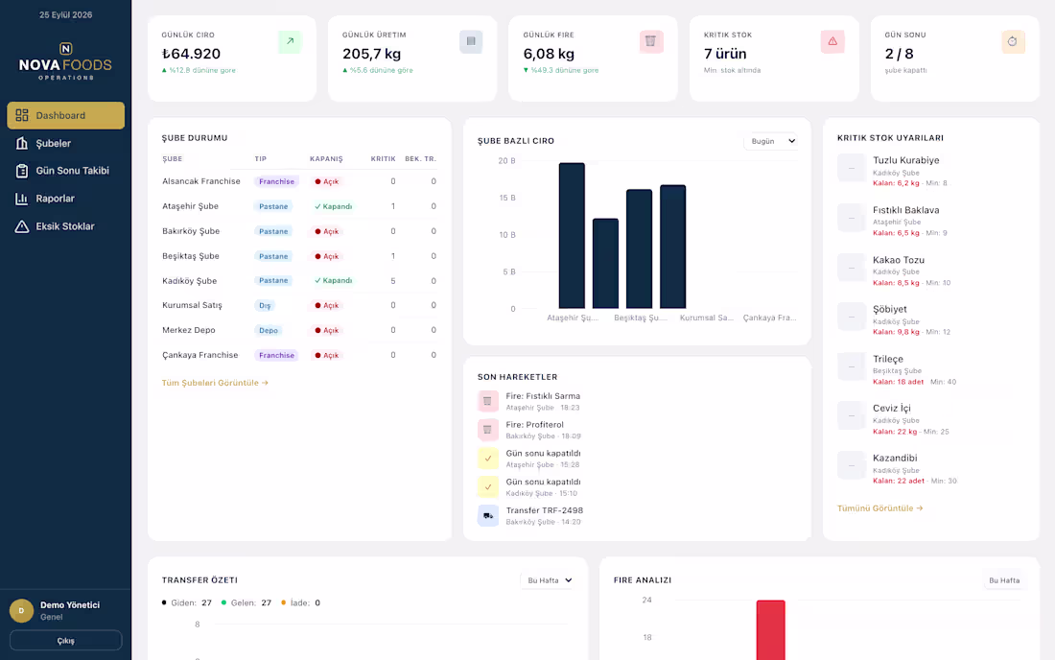
Task: Click the Gün Sonu 2 / 8 card
Action: click(x=954, y=59)
